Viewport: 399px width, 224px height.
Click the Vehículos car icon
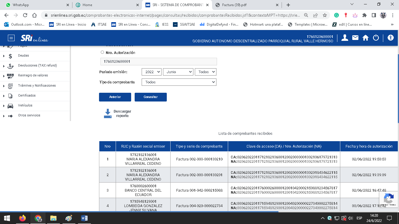pos(11,106)
